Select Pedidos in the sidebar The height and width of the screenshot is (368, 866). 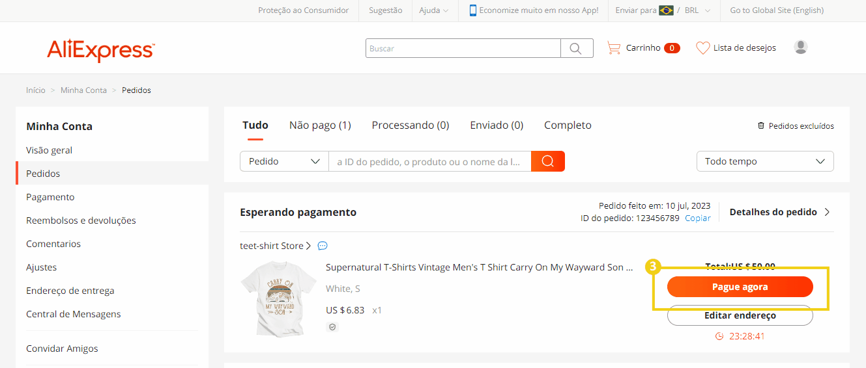pyautogui.click(x=112, y=174)
